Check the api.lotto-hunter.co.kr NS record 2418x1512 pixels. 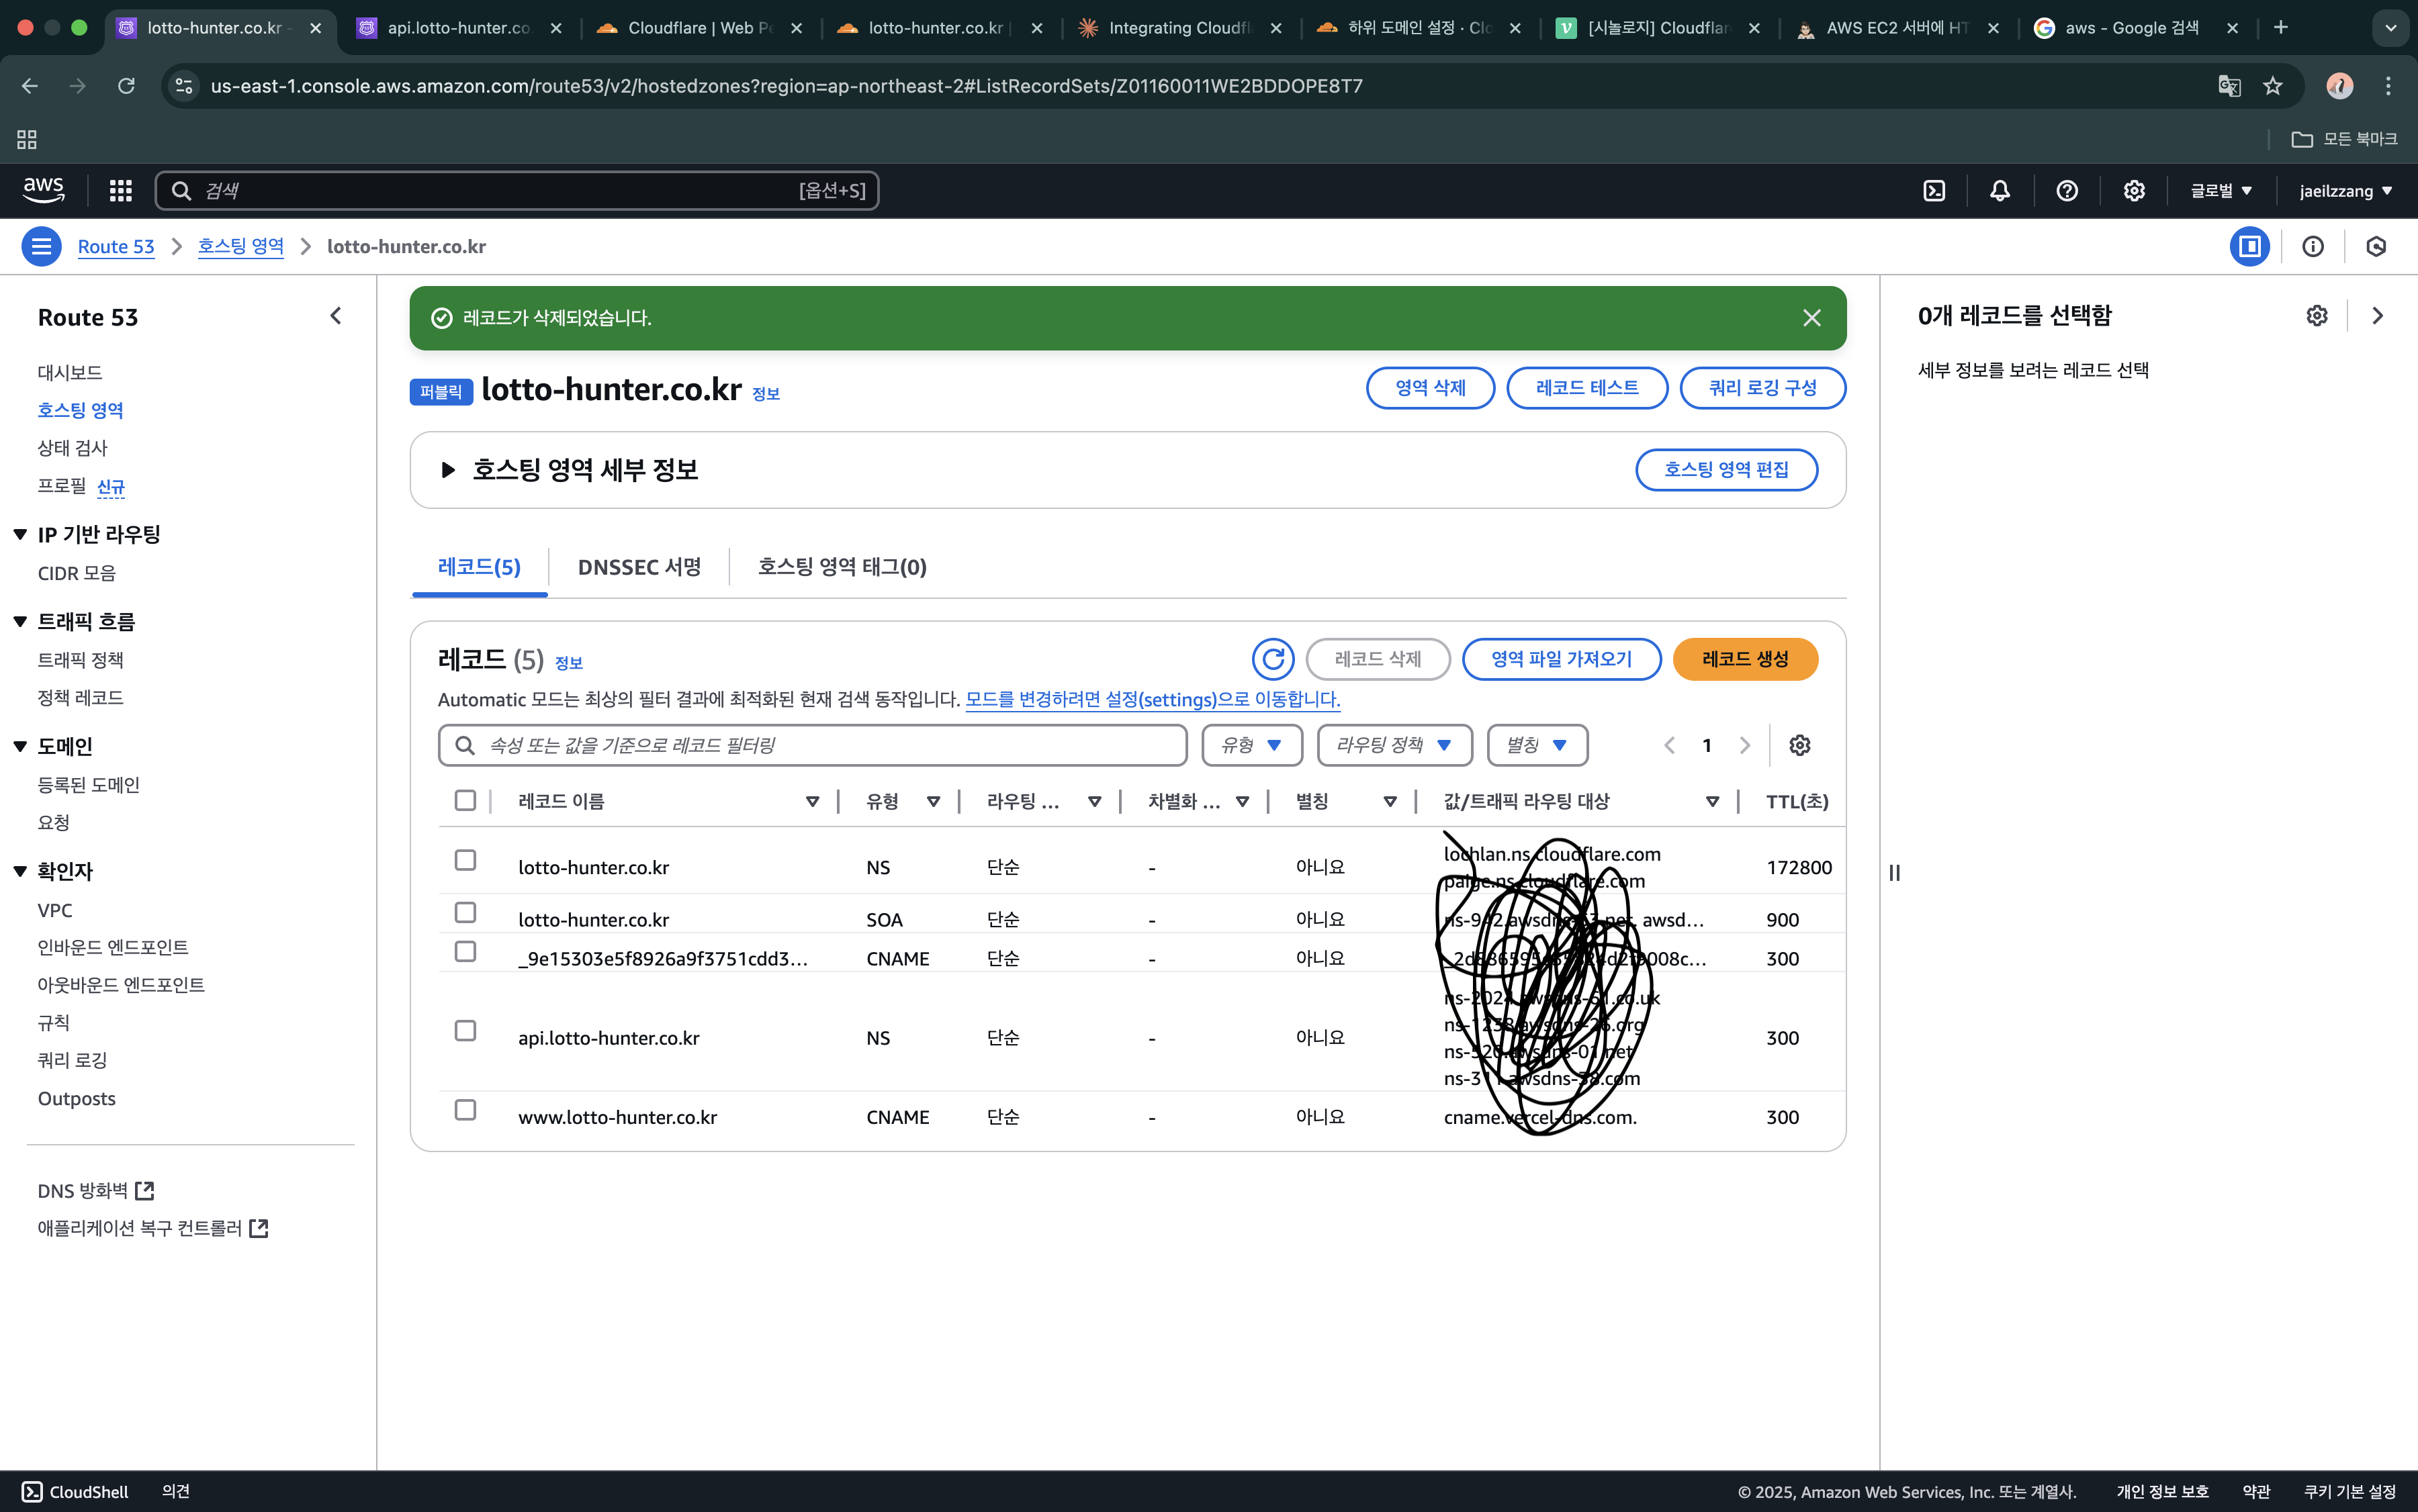click(465, 1031)
